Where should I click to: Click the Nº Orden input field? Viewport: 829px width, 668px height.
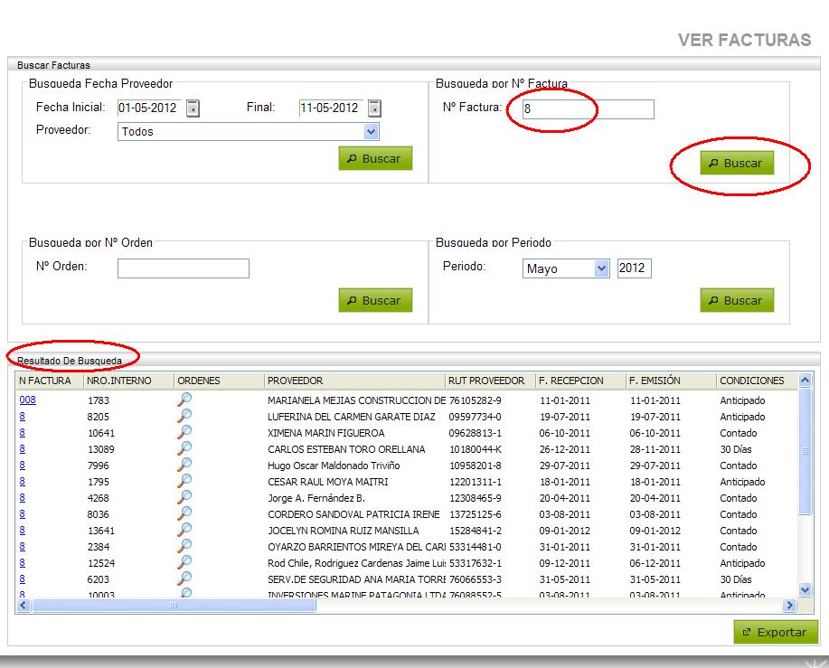(183, 268)
